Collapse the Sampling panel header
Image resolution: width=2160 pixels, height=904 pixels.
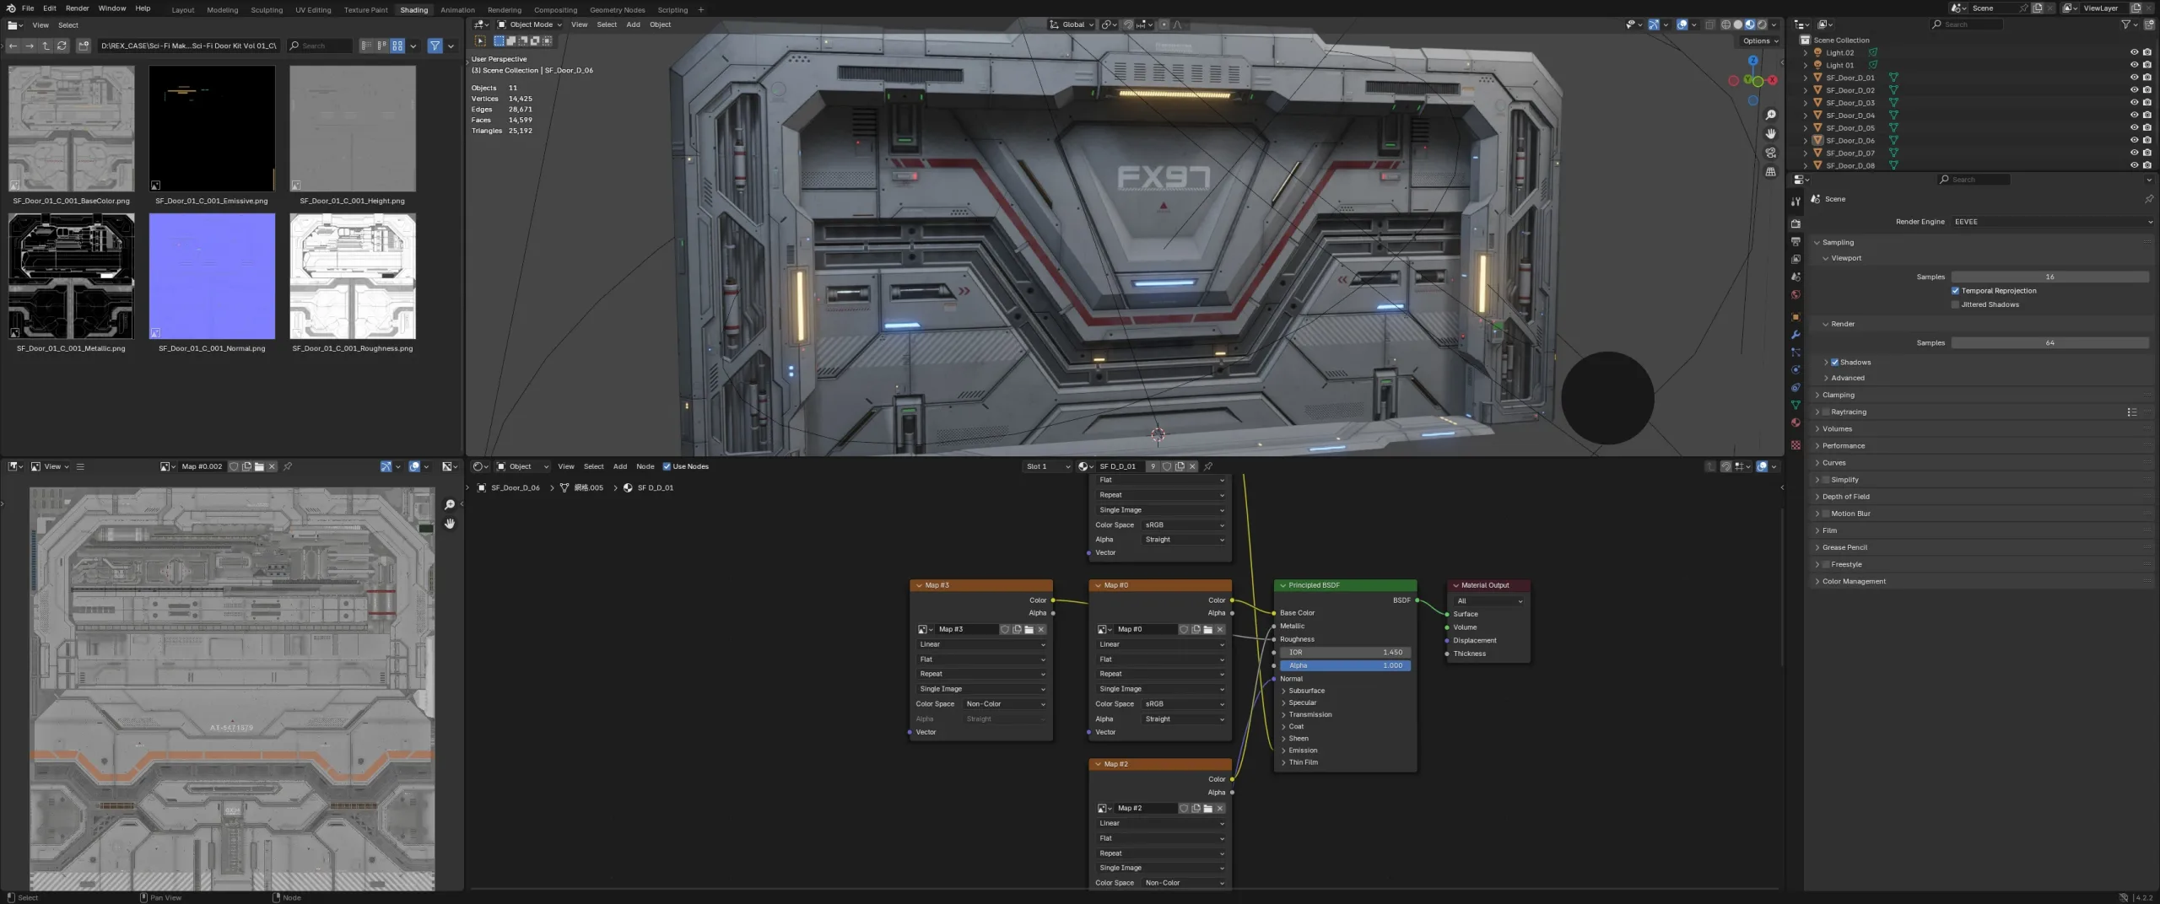pyautogui.click(x=1838, y=242)
